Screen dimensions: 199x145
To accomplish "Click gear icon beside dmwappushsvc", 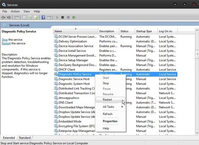I will [x=56, y=98].
